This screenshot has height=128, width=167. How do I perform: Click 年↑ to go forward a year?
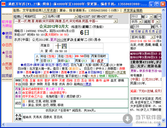134,32
